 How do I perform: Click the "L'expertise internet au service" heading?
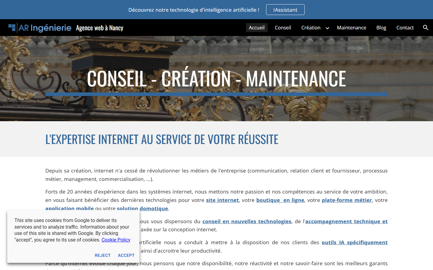(x=162, y=139)
